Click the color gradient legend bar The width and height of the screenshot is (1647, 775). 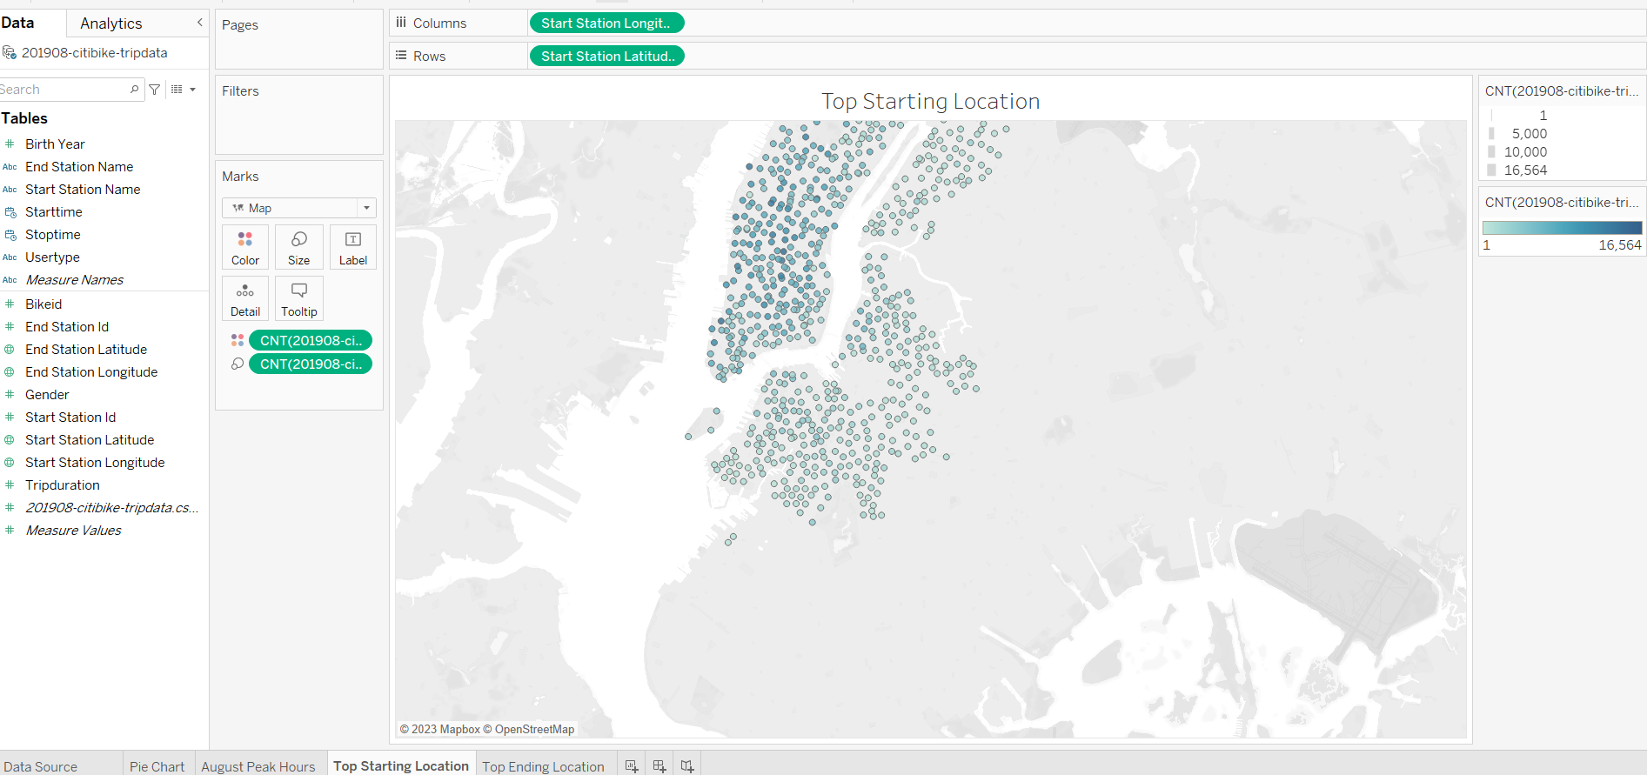pyautogui.click(x=1563, y=228)
